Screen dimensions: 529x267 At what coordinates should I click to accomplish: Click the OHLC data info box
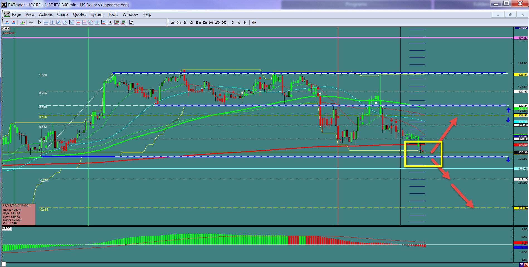(x=19, y=214)
